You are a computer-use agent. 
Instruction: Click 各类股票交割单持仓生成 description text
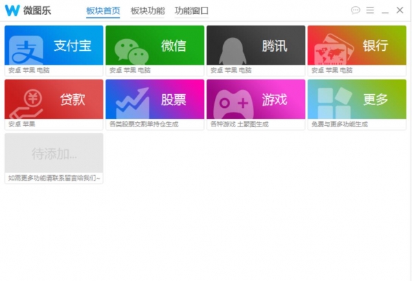click(144, 124)
